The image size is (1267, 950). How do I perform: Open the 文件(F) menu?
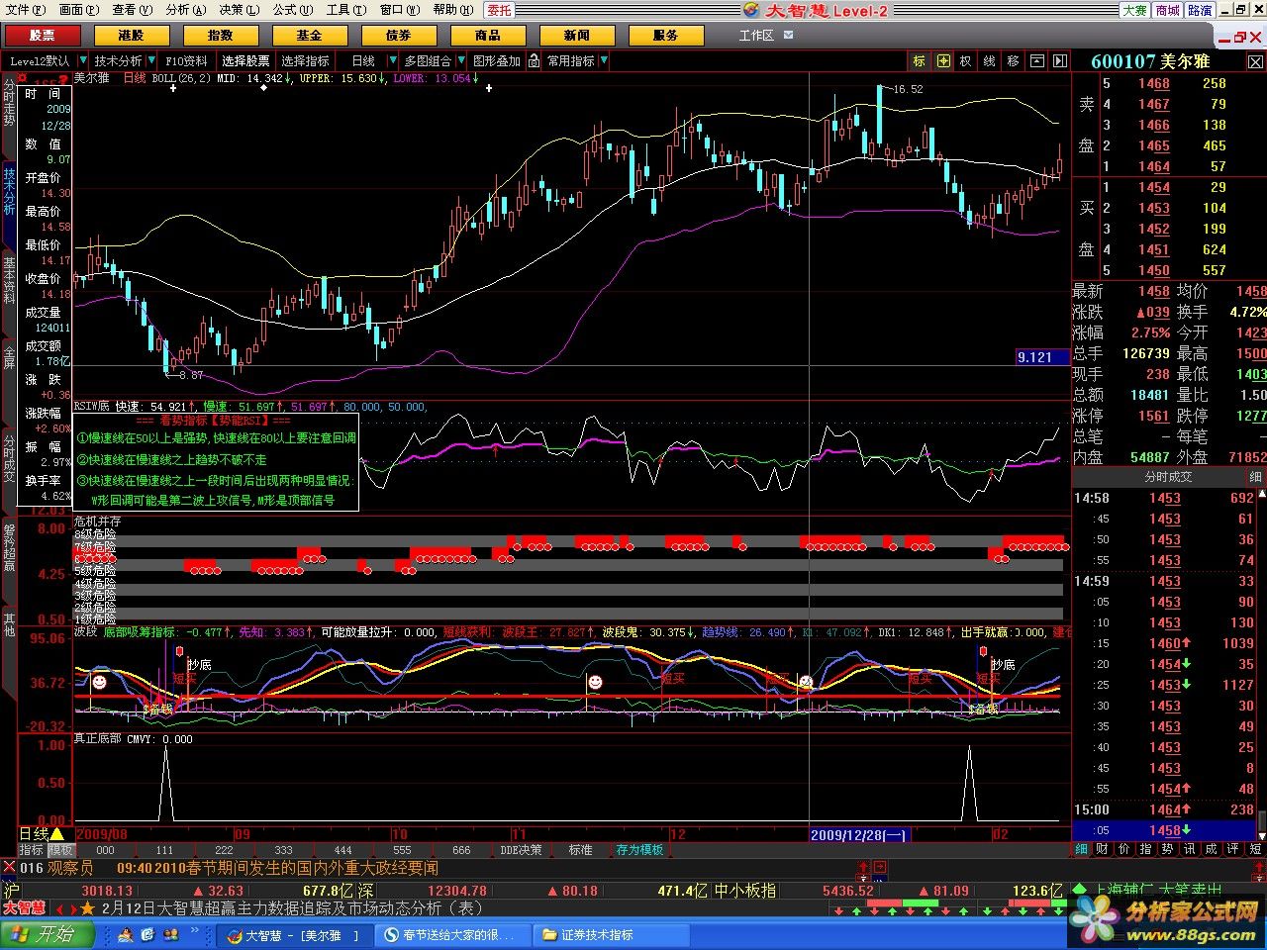[25, 10]
